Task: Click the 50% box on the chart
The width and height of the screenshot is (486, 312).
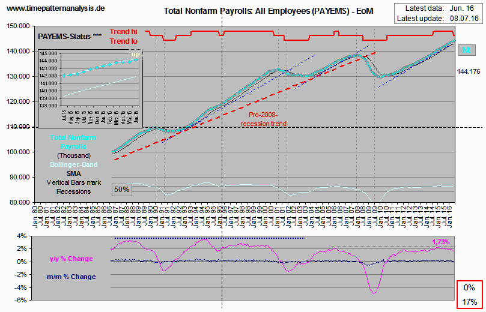Action: [122, 189]
